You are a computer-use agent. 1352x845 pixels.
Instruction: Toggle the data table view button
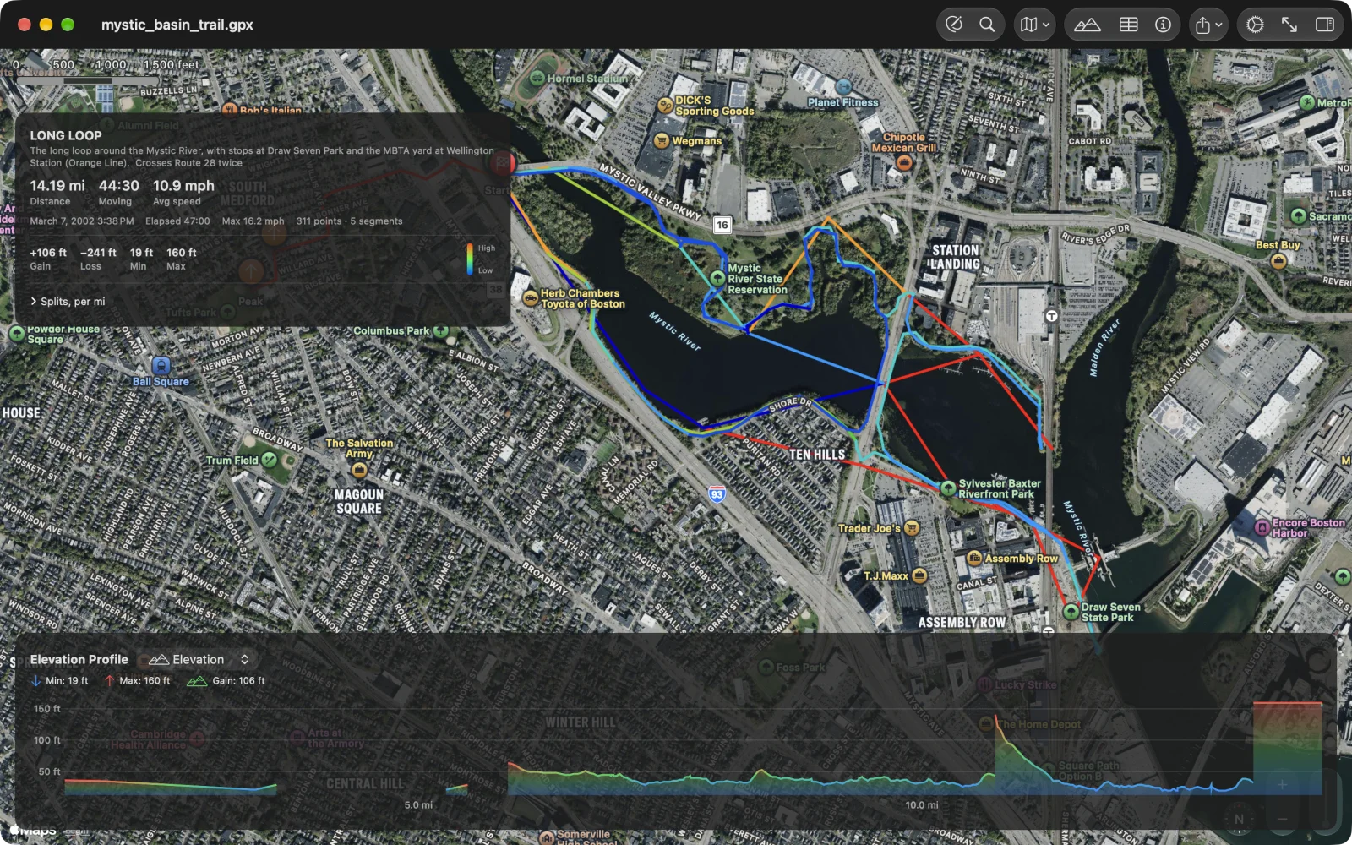point(1128,25)
